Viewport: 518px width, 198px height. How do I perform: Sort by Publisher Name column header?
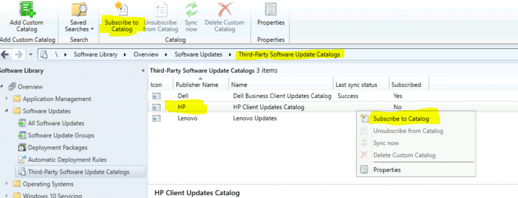tap(201, 85)
